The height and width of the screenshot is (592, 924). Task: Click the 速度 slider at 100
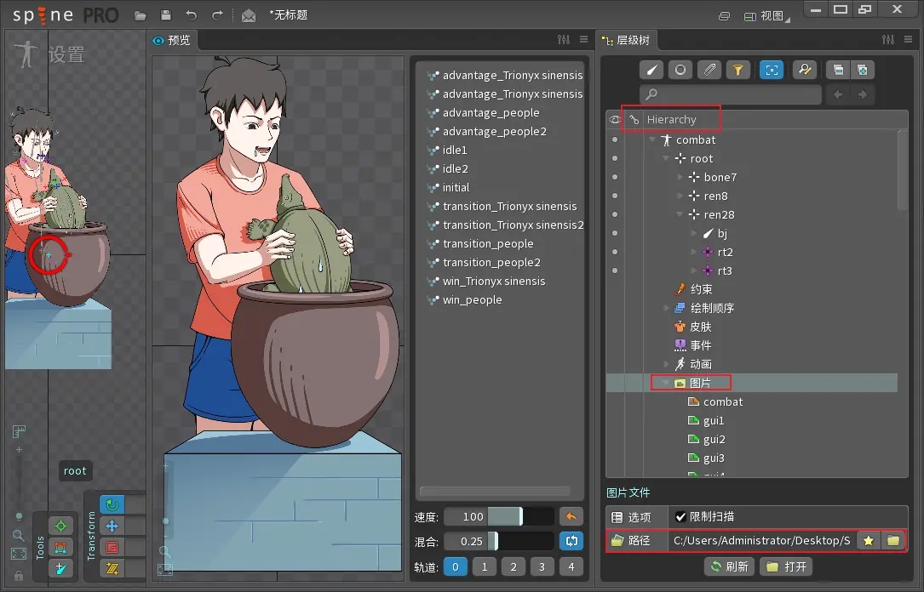coord(498,516)
